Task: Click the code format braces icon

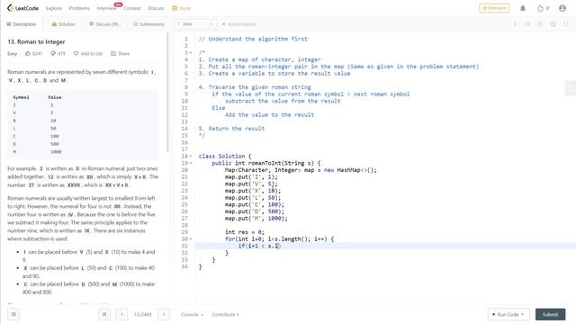Action: [527, 24]
